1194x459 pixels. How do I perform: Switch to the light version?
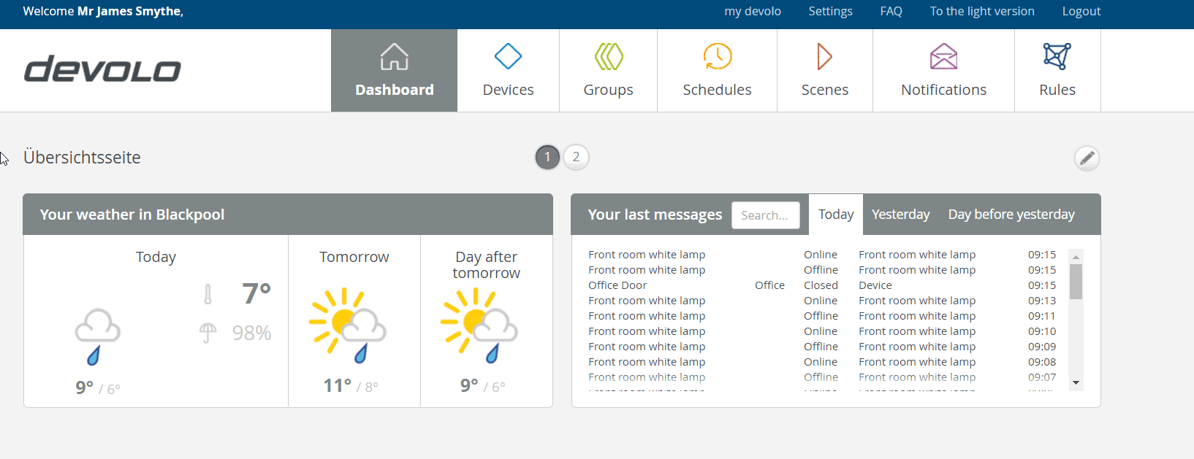[981, 12]
